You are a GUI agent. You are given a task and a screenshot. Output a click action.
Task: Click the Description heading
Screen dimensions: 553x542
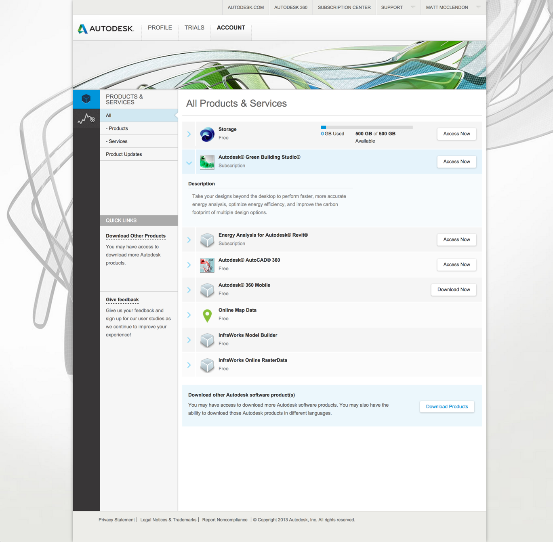pyautogui.click(x=202, y=184)
